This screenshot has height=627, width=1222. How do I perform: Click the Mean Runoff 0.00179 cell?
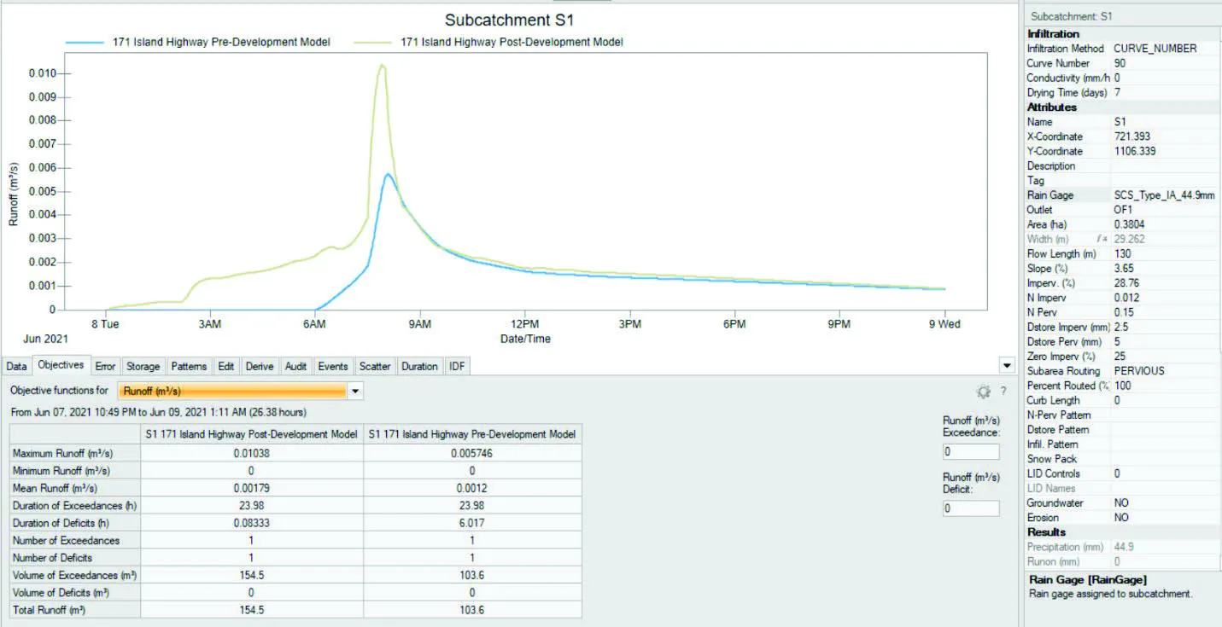coord(252,488)
